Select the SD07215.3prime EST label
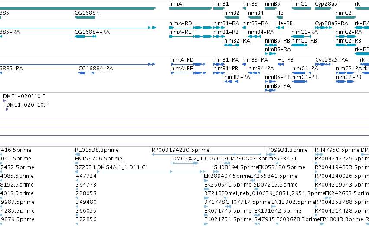The width and height of the screenshot is (369, 226). click(x=276, y=185)
